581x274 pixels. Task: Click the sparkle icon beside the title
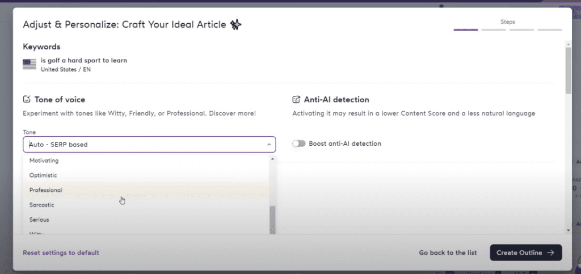[236, 24]
